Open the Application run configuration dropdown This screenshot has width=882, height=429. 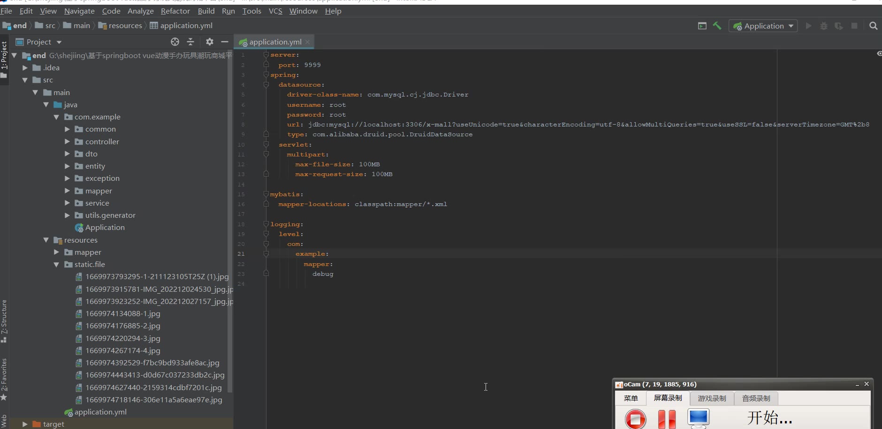pyautogui.click(x=763, y=26)
